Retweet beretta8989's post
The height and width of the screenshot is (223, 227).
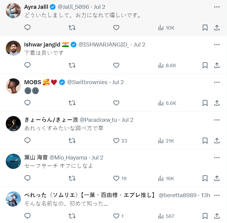point(72,216)
